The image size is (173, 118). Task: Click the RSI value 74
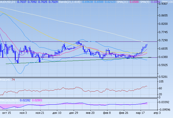point(13,80)
